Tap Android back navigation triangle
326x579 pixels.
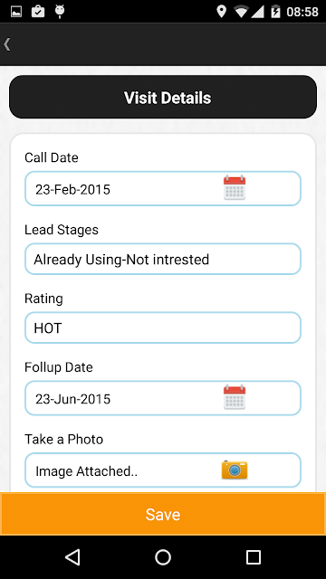(x=72, y=557)
